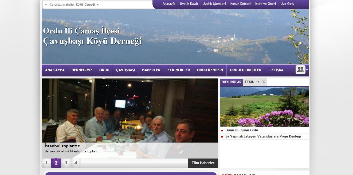Open Üyelik İşlemleri in top bar
The width and height of the screenshot is (353, 175).
(214, 4)
